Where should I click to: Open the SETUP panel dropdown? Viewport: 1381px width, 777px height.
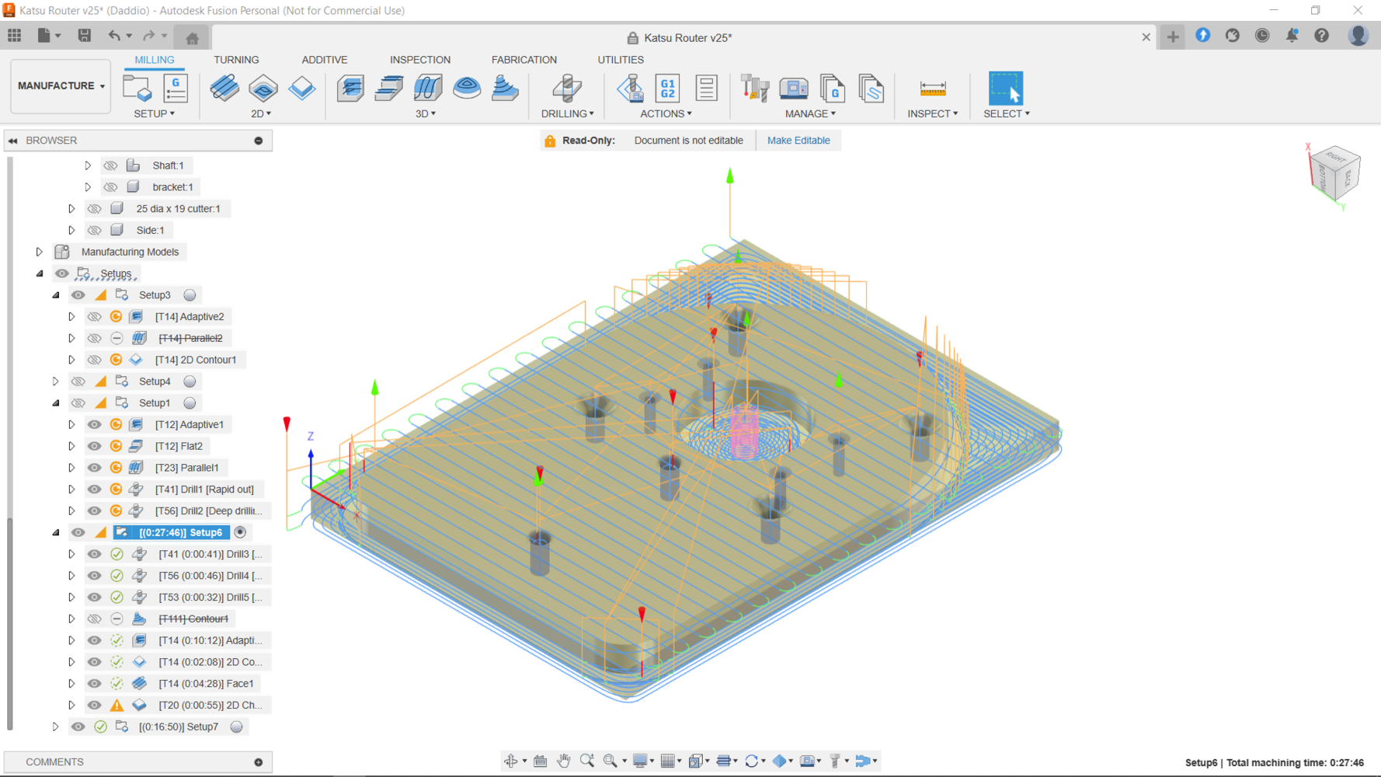point(155,113)
